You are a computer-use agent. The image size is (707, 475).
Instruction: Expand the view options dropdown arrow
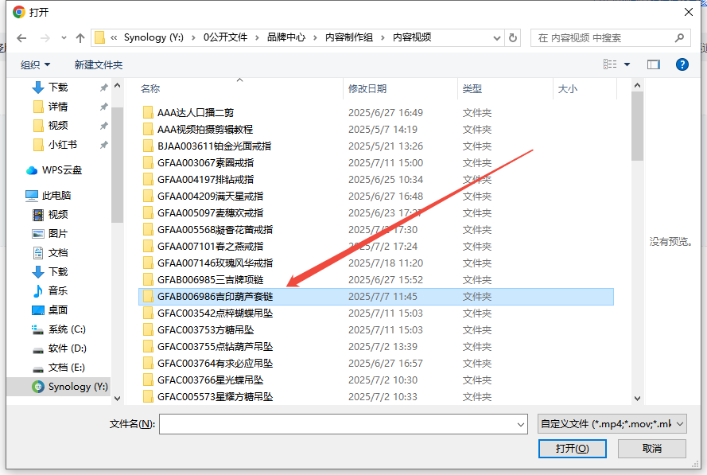[x=627, y=64]
